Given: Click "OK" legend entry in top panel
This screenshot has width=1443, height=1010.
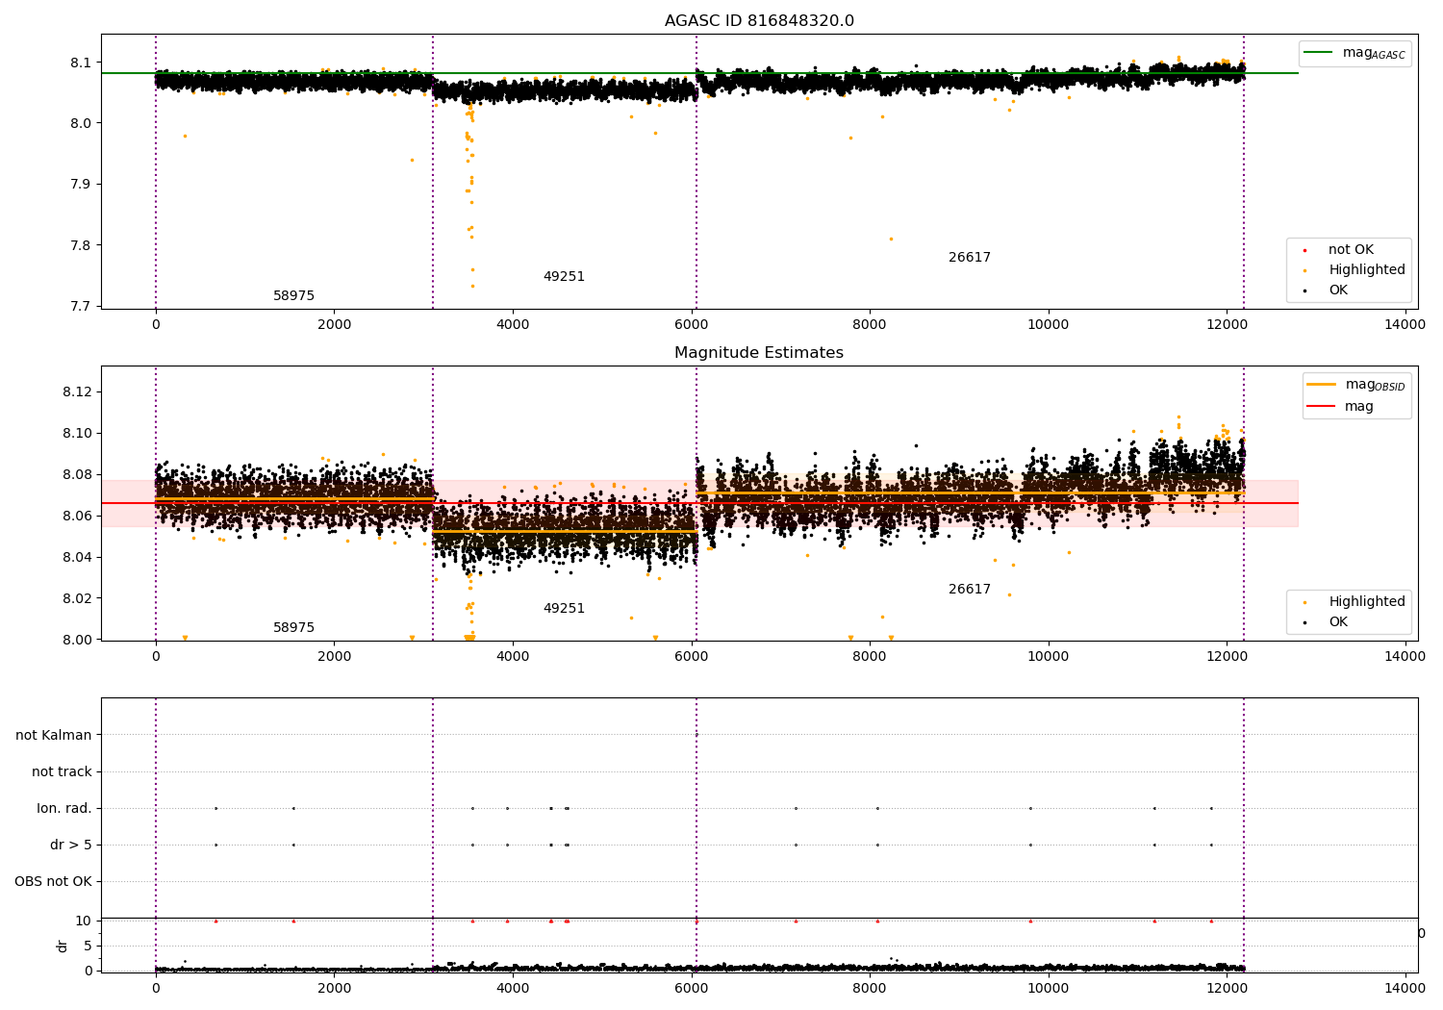Looking at the screenshot, I should pos(1338,290).
